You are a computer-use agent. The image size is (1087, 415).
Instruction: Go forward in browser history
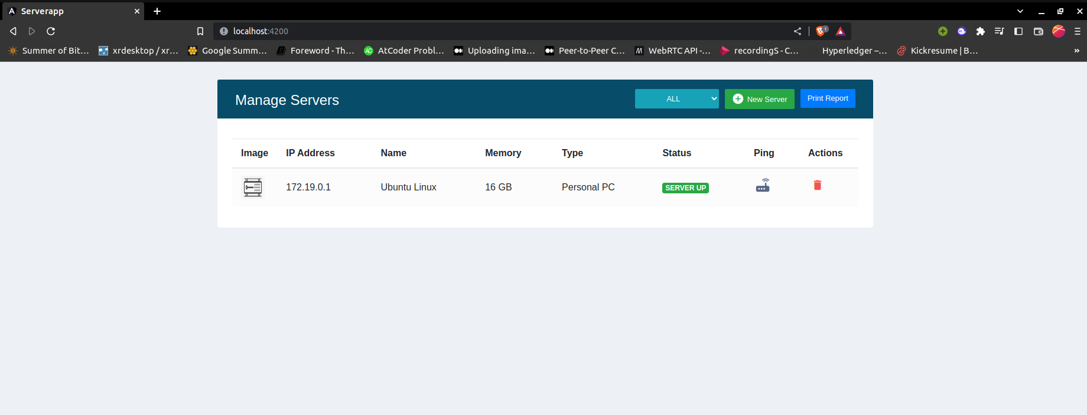pyautogui.click(x=32, y=31)
